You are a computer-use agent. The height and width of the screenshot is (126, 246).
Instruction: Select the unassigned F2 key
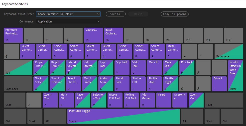click(x=33, y=35)
